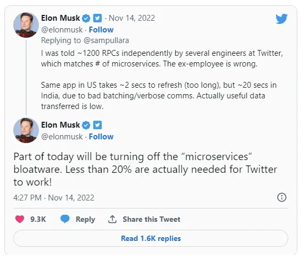
Task: Click the 9.3K likes count
Action: 38,219
